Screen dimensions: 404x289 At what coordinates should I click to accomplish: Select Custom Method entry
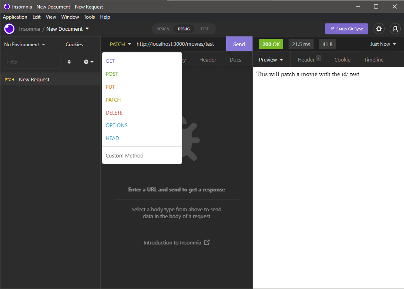142,155
